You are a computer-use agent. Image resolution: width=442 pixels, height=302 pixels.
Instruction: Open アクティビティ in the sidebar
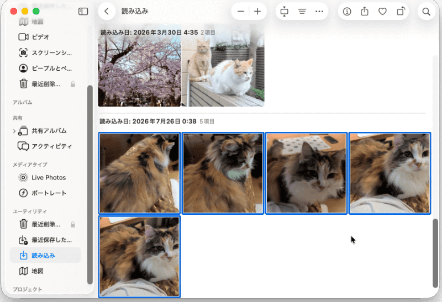click(46, 146)
